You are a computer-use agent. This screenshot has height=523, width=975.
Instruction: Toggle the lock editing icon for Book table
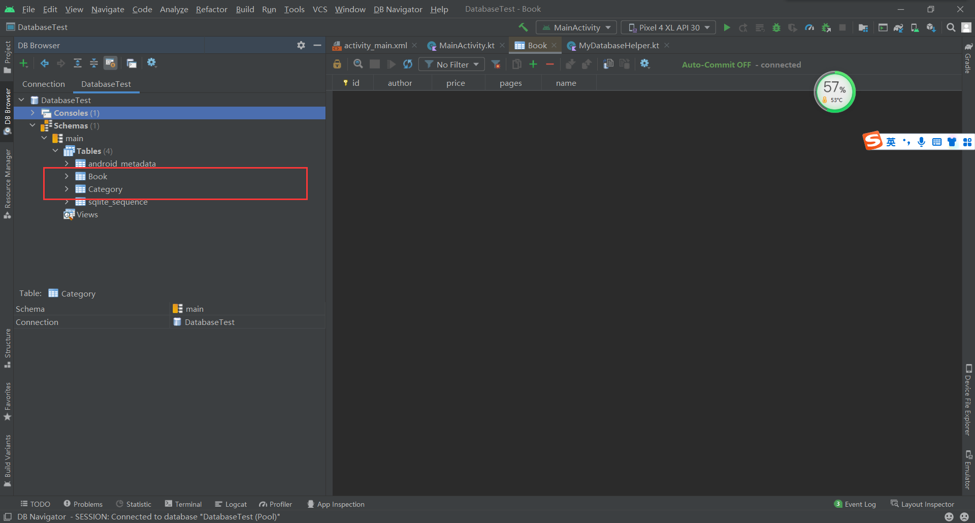(337, 64)
